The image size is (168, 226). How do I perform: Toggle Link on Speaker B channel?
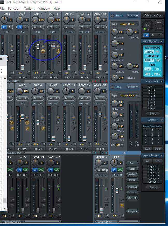point(104,170)
